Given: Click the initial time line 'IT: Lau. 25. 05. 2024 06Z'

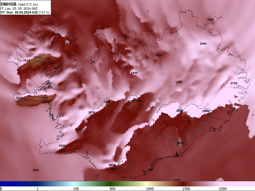Looking at the screenshot, I should (19, 9).
